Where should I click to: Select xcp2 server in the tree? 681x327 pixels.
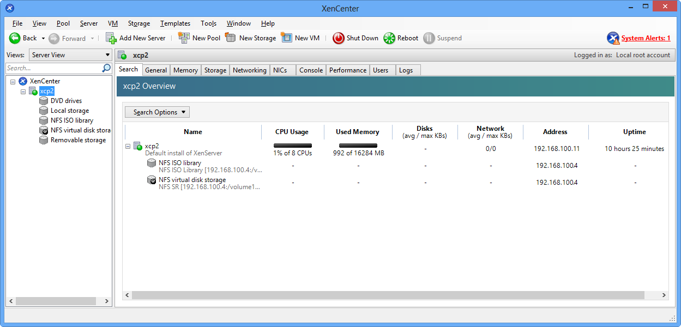tap(47, 91)
